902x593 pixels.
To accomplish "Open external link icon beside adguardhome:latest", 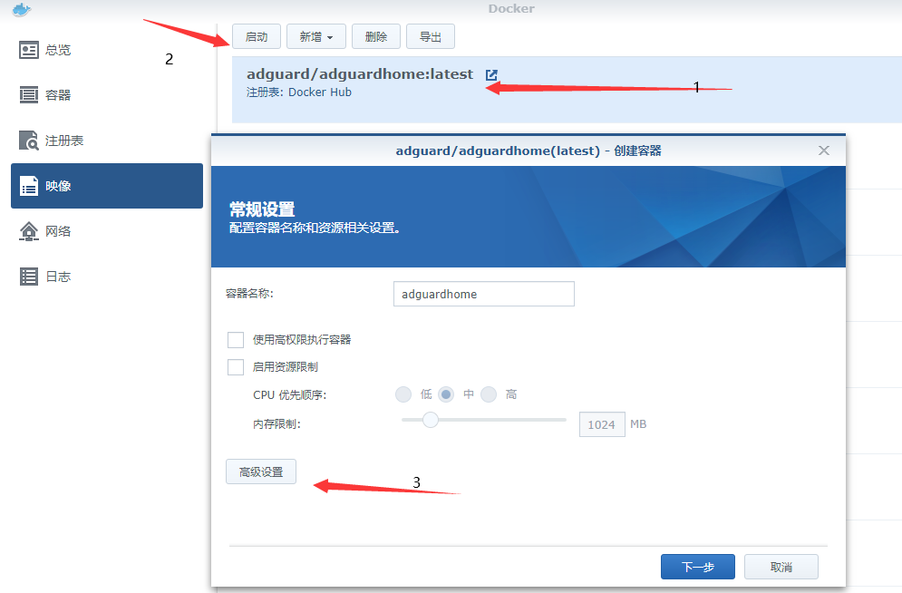I will point(491,75).
